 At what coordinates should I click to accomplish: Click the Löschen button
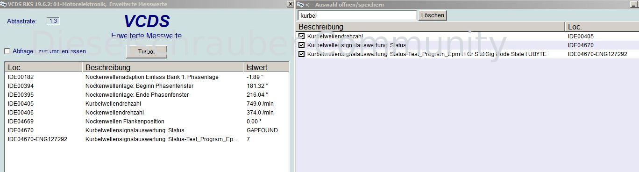coord(433,15)
